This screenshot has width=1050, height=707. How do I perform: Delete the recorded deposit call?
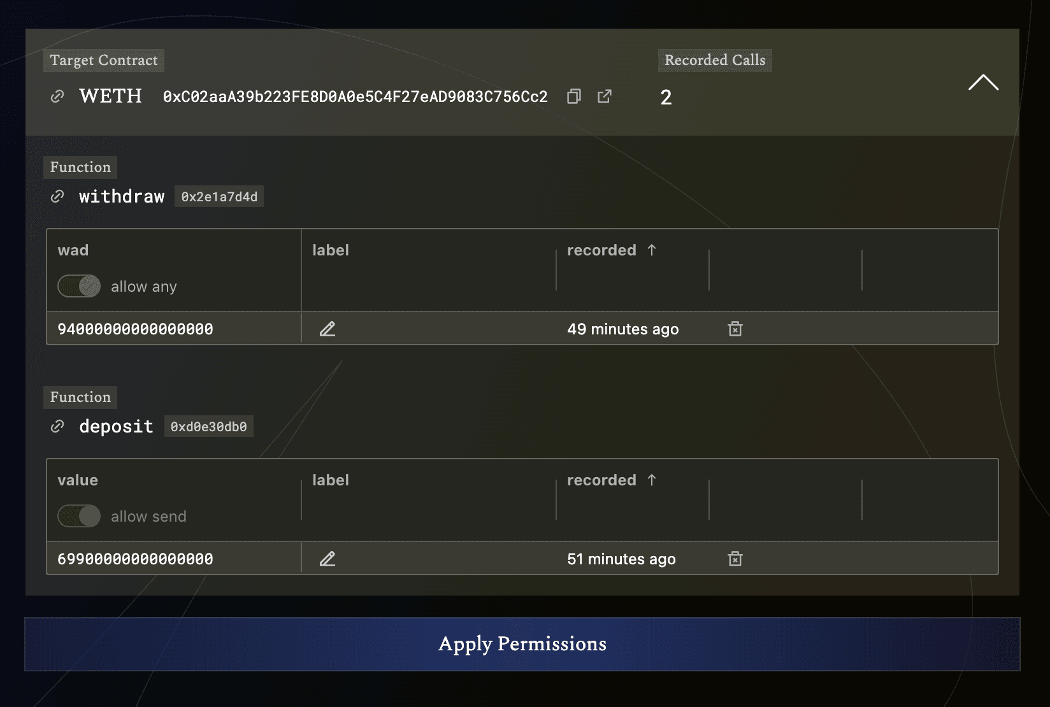735,559
